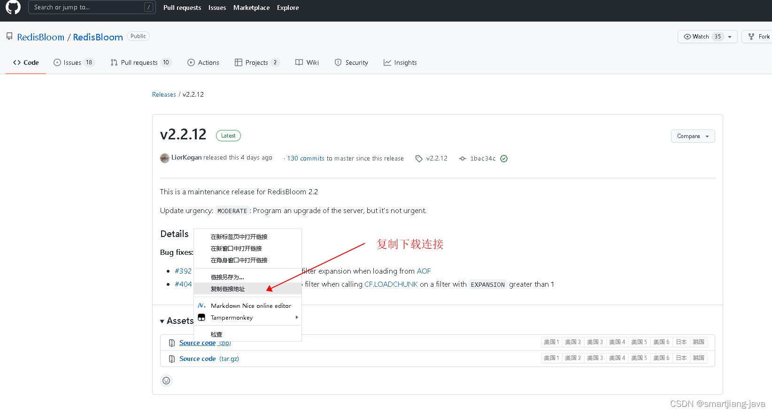Open Pull requests in top navigation bar
This screenshot has width=772, height=413.
click(x=182, y=8)
